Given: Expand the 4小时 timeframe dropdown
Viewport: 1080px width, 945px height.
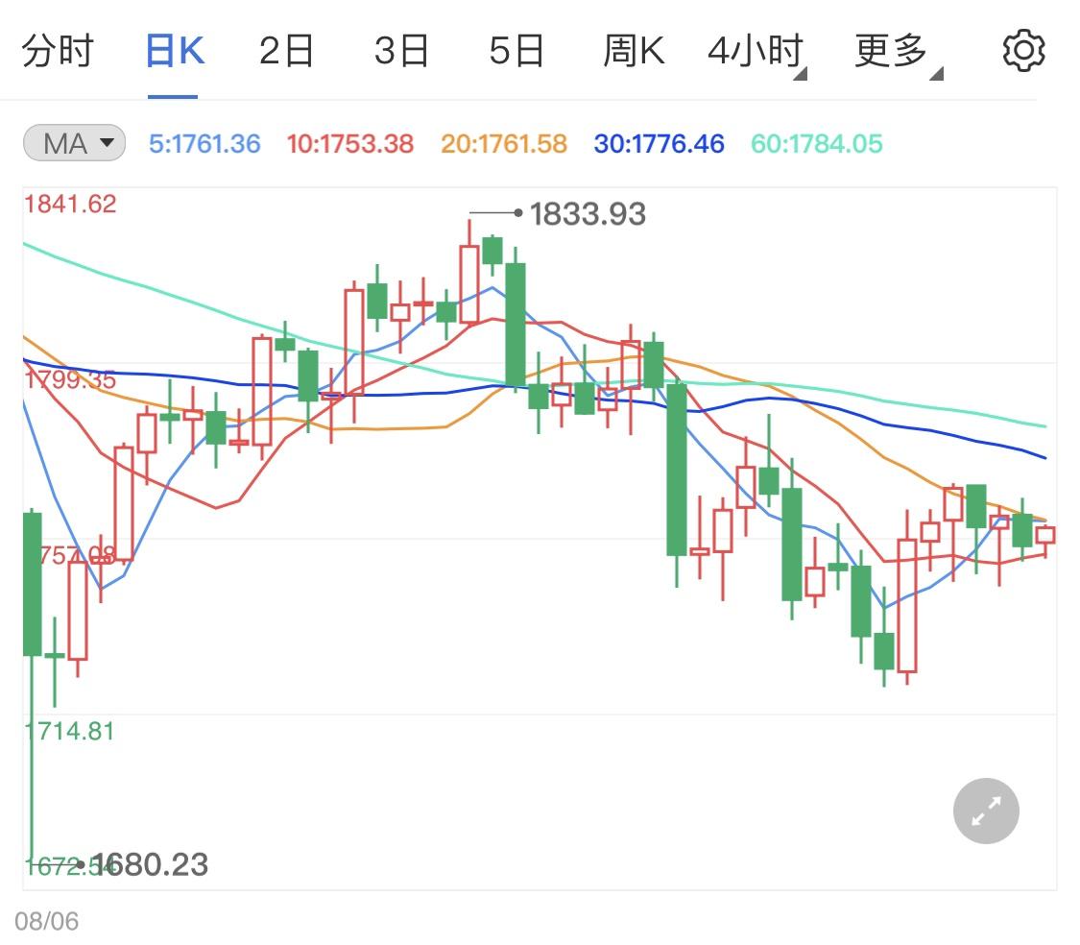Looking at the screenshot, I should click(x=756, y=51).
